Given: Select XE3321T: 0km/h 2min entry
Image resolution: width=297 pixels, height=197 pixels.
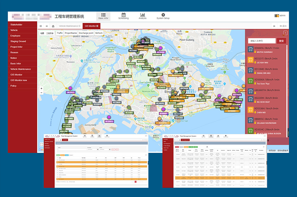Looking at the screenshot, I should (x=266, y=59).
